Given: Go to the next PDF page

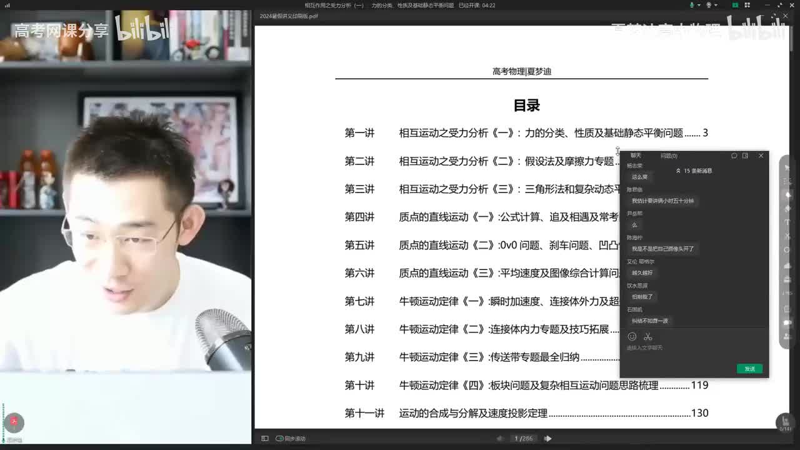Looking at the screenshot, I should 548,439.
